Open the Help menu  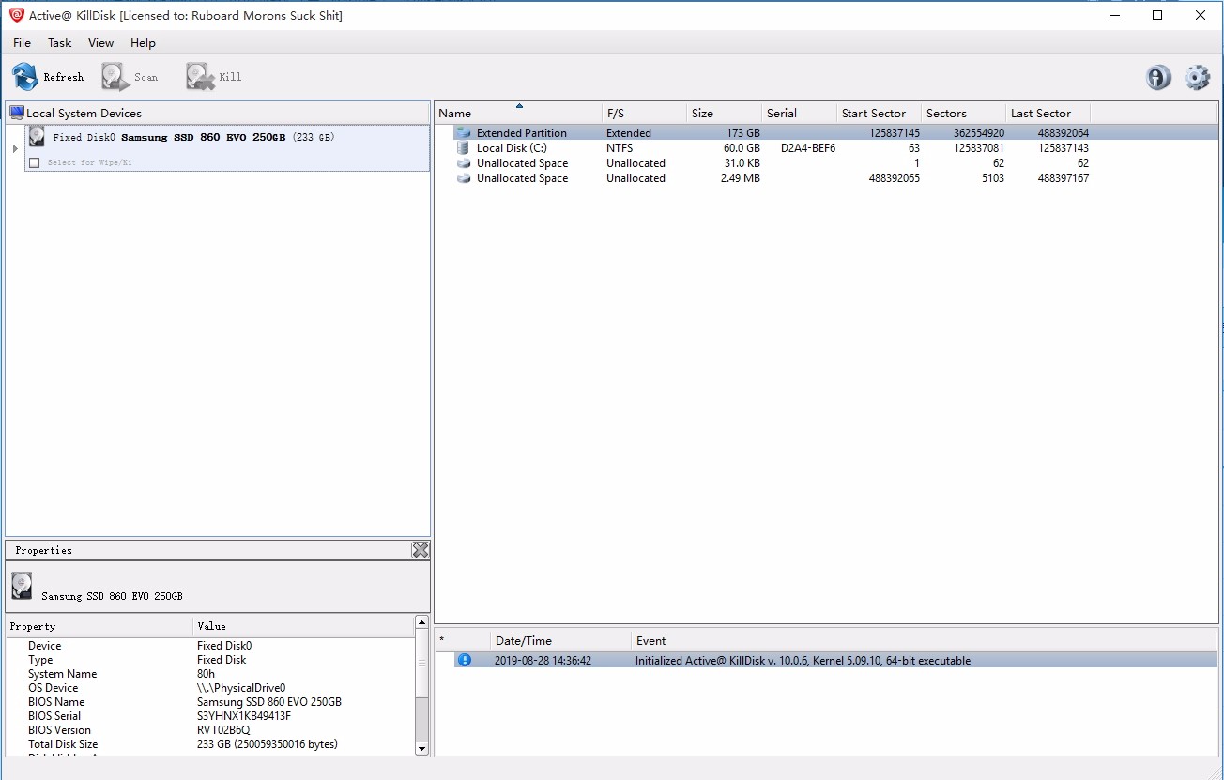click(x=143, y=43)
